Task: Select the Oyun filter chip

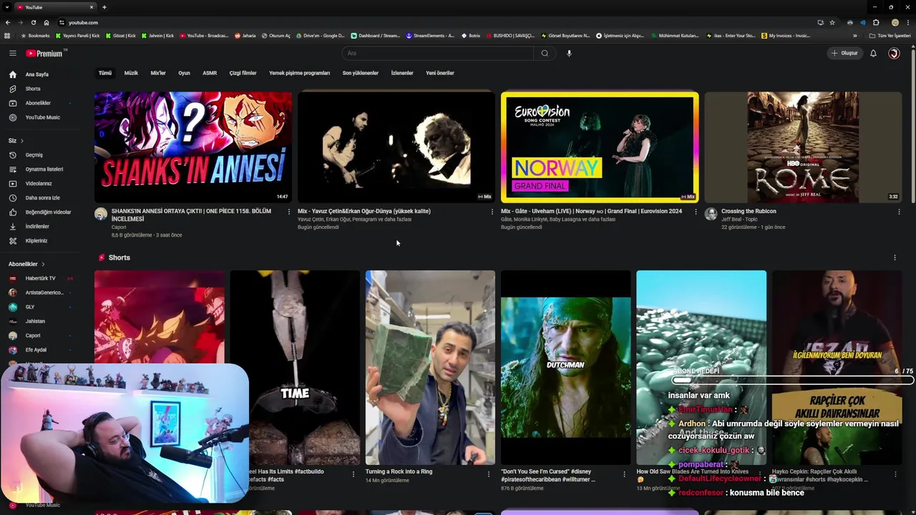Action: [x=184, y=73]
